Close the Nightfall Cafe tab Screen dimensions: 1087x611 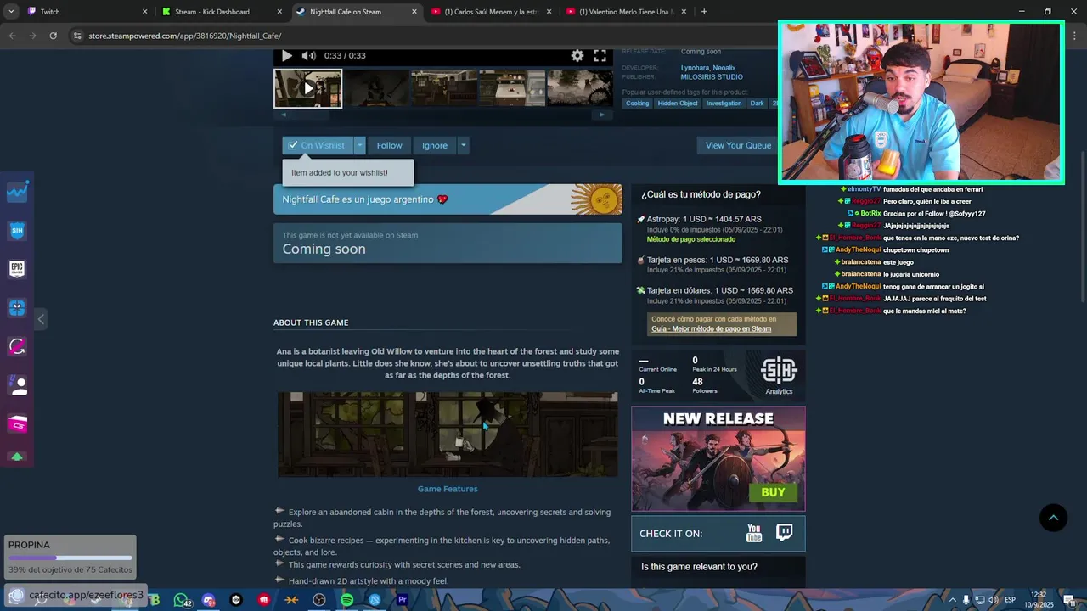click(x=414, y=12)
